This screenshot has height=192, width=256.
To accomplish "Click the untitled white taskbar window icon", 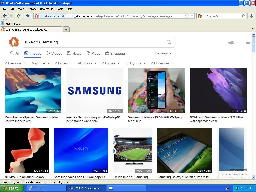I will (x=111, y=188).
